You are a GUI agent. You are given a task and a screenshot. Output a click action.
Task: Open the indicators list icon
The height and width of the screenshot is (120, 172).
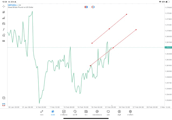click(x=4, y=18)
